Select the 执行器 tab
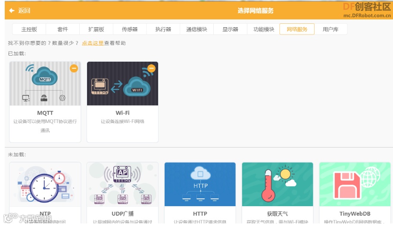The width and height of the screenshot is (393, 226). pyautogui.click(x=163, y=29)
